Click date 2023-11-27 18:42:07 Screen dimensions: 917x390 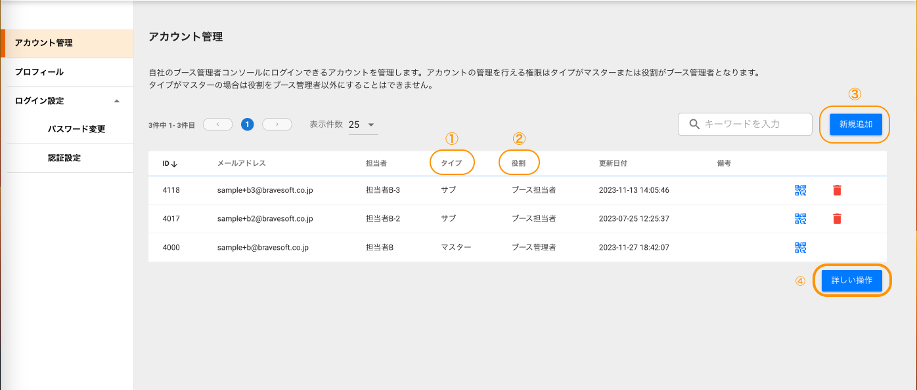click(634, 247)
